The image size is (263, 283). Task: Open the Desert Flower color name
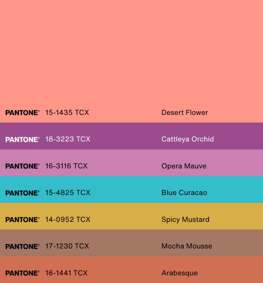[185, 112]
